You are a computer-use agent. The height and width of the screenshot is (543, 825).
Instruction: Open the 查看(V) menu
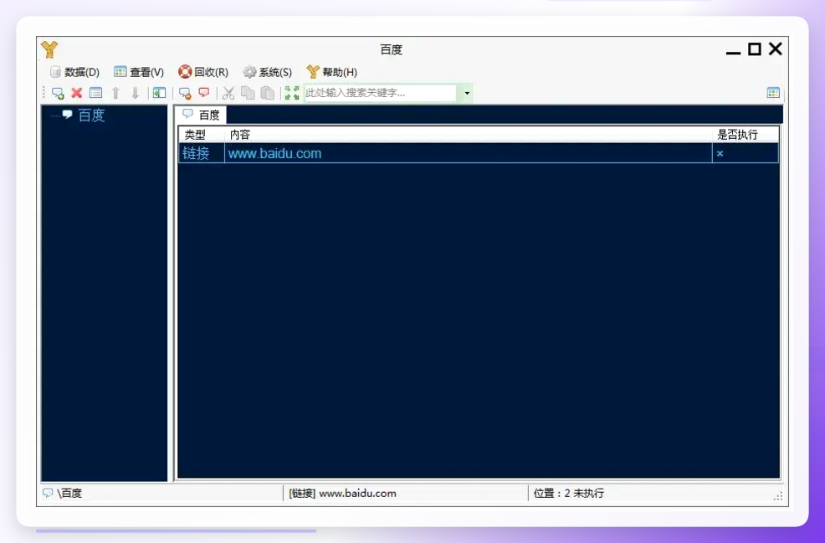tap(139, 72)
